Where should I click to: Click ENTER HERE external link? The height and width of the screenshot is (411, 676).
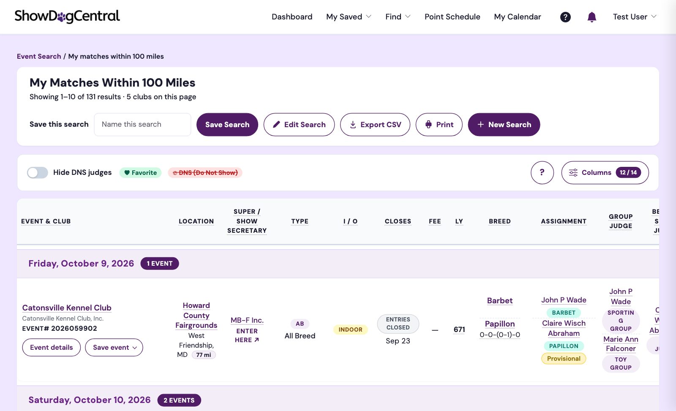pos(247,335)
